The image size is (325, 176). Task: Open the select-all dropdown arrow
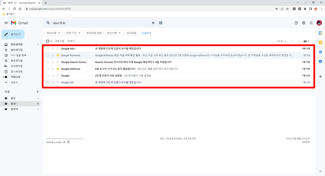[51, 41]
